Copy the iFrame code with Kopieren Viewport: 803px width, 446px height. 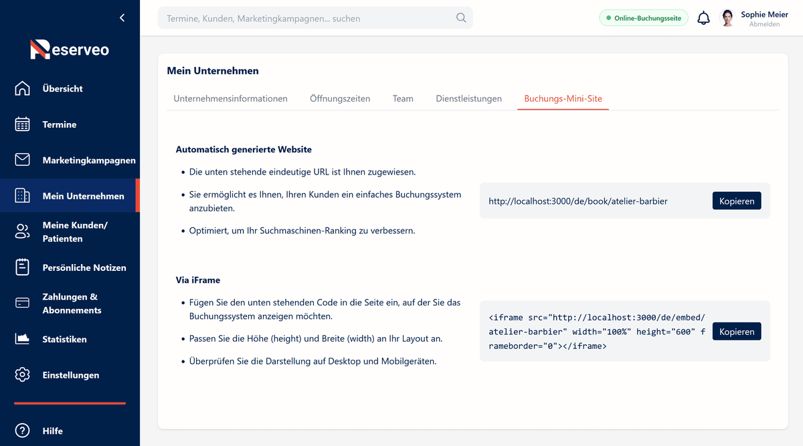[737, 332]
